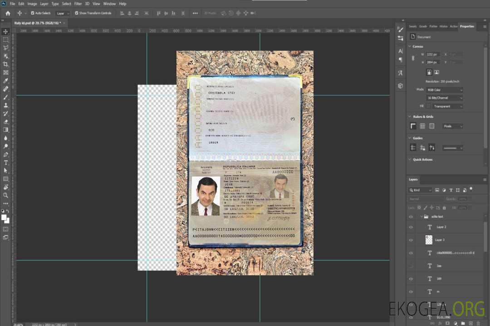Viewport: 490px width, 326px height.
Task: Toggle rulers icon in Rulers & Grids
Action: pyautogui.click(x=413, y=126)
